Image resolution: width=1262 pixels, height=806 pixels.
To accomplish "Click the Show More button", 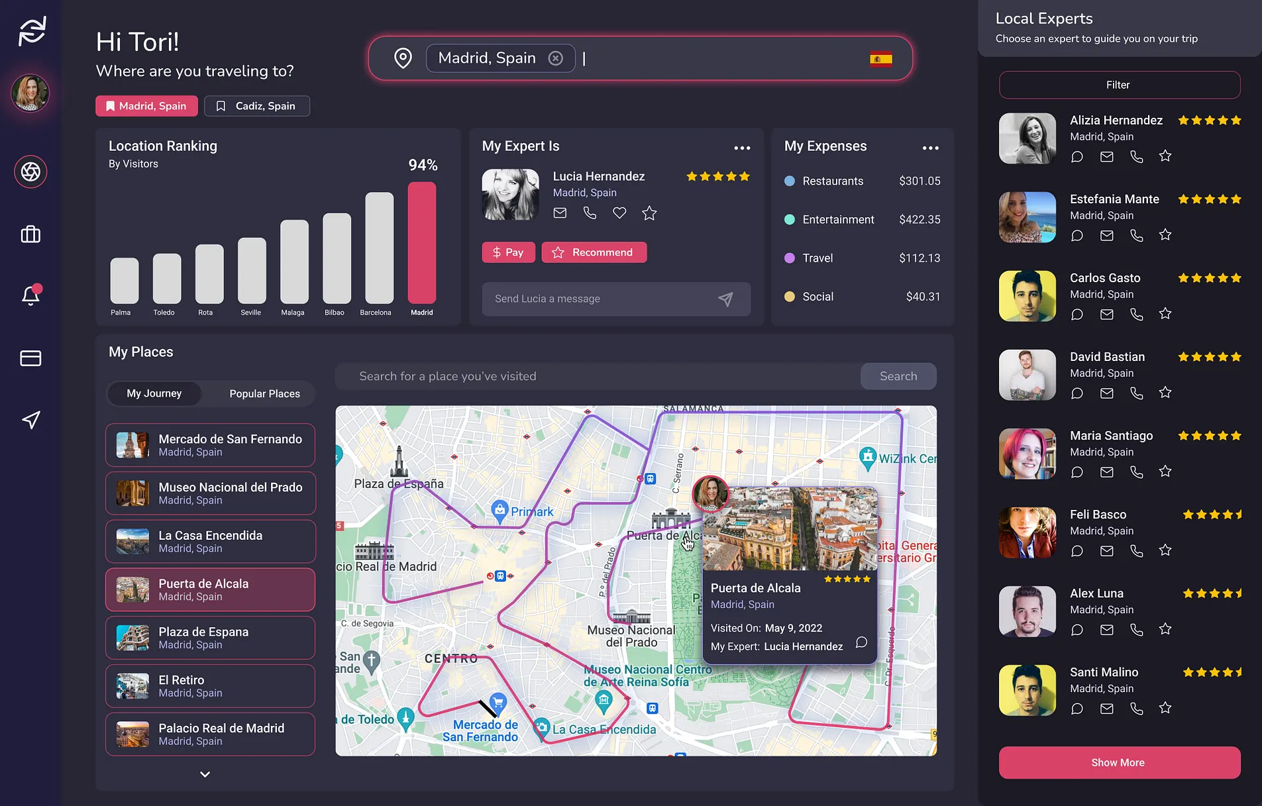I will tap(1119, 762).
